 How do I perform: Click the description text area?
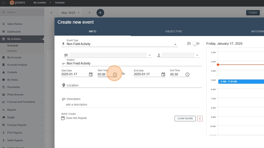[132, 104]
